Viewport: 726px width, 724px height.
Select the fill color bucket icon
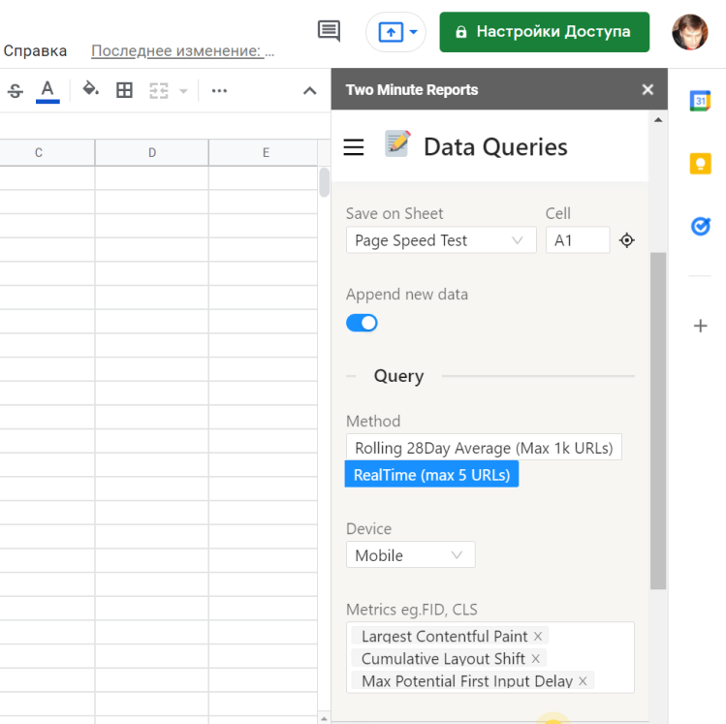[90, 90]
